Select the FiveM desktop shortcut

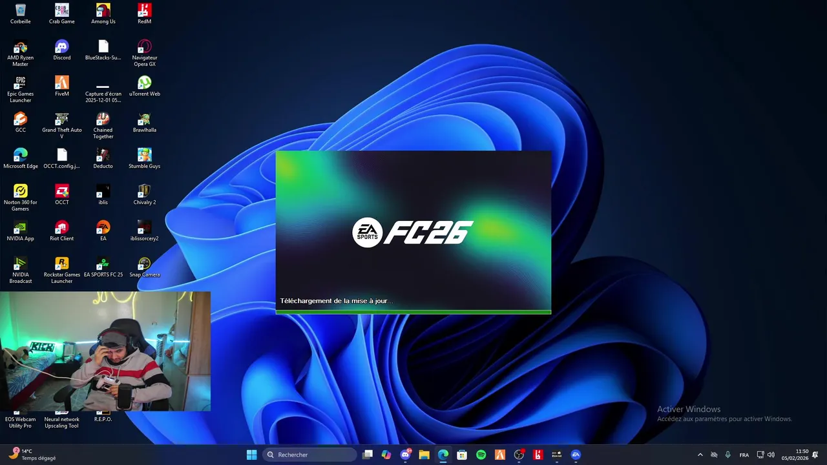coord(61,87)
